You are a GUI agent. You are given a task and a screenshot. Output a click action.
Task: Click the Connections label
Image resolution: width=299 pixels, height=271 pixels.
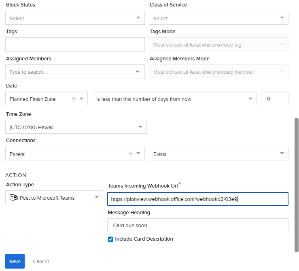(x=21, y=141)
